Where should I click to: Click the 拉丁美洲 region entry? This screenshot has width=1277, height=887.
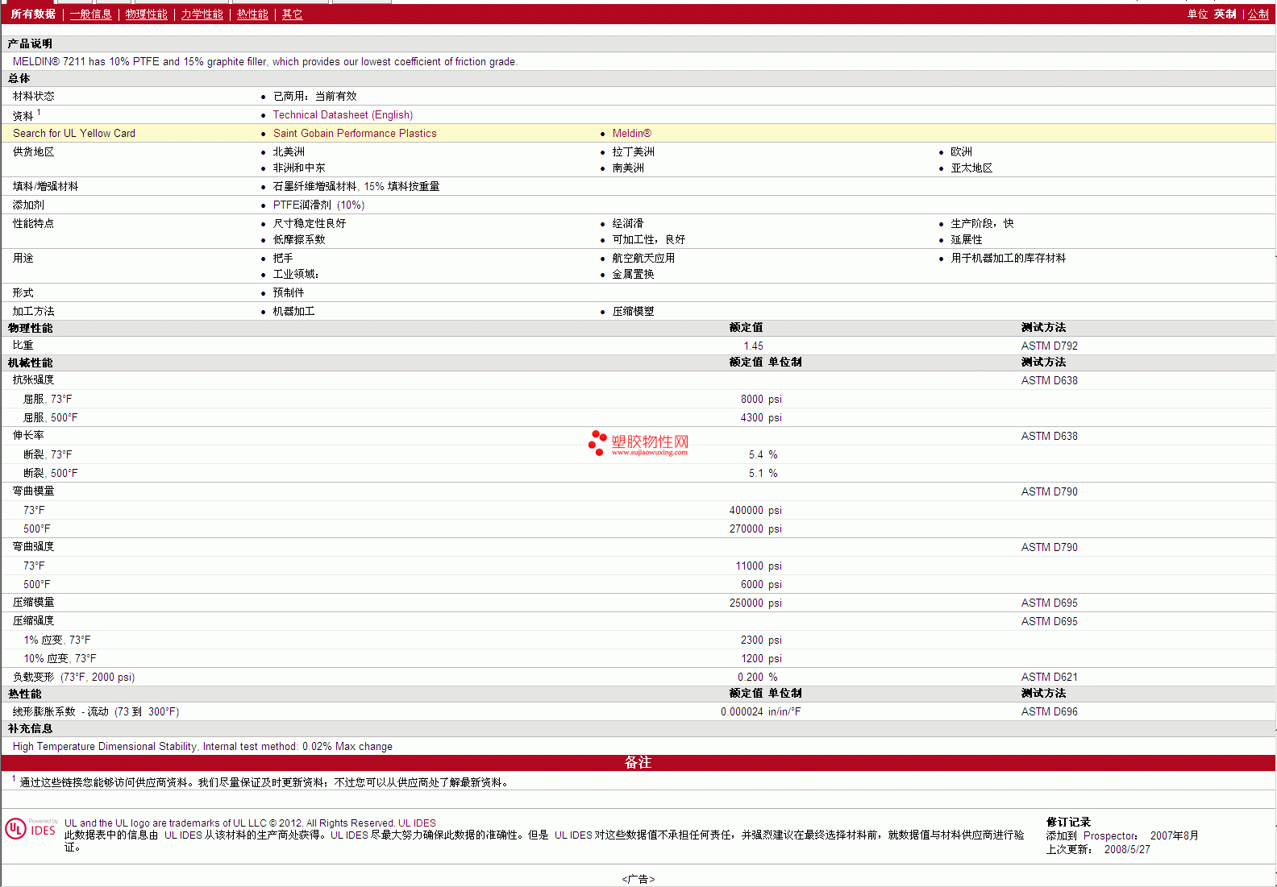pos(633,152)
